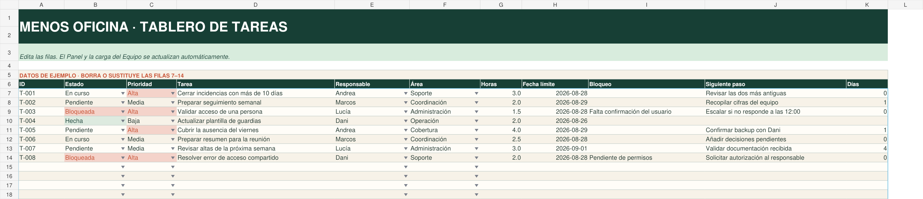Viewport: 923px width, 199px height.
Task: Open Responsable dropdown in row T-005
Action: pos(406,131)
